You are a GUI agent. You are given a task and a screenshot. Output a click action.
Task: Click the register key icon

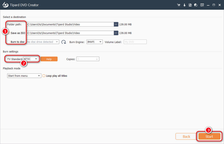pyautogui.click(x=185, y=5)
